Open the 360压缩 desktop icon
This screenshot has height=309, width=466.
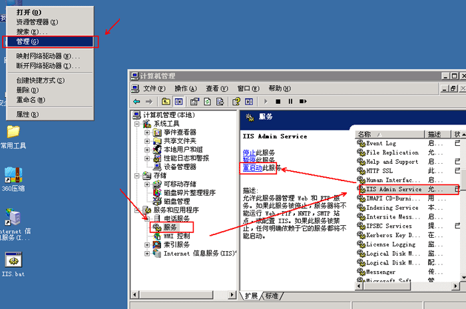tap(13, 176)
